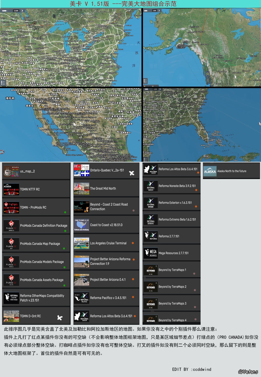Click the Mexico and southwest US map panel
Image resolution: width=261 pixels, height=377 pixels.
[x=71, y=125]
